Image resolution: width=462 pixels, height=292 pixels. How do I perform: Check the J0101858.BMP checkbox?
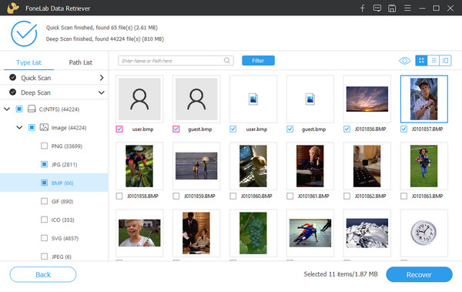pos(119,196)
